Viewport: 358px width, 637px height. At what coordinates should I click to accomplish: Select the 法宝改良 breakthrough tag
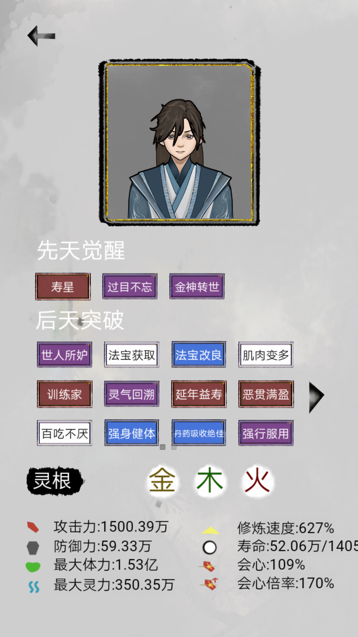[199, 355]
